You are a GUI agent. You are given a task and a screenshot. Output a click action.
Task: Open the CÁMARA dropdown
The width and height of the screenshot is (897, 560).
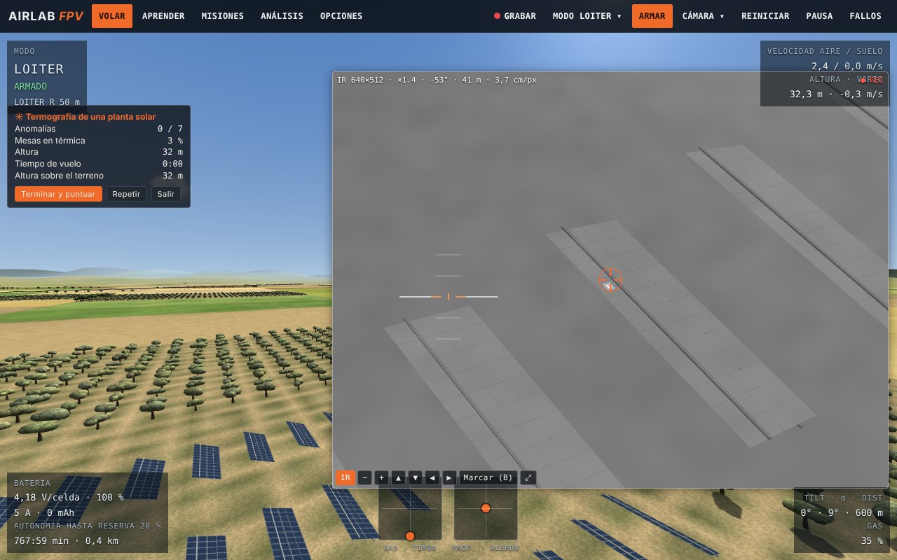click(704, 16)
